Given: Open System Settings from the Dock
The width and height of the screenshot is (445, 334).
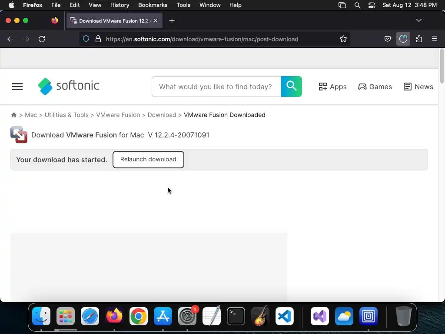Looking at the screenshot, I should tap(187, 316).
